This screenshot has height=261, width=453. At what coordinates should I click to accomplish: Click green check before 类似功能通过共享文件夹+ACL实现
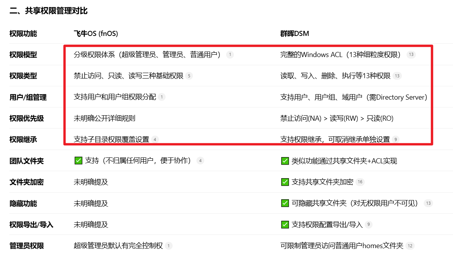tap(285, 161)
